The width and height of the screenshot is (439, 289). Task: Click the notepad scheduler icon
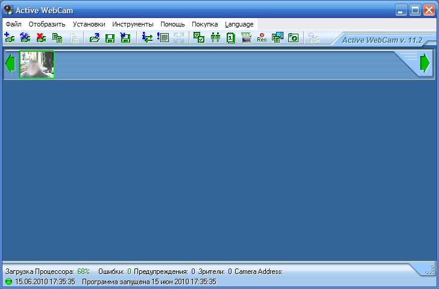[x=231, y=37]
